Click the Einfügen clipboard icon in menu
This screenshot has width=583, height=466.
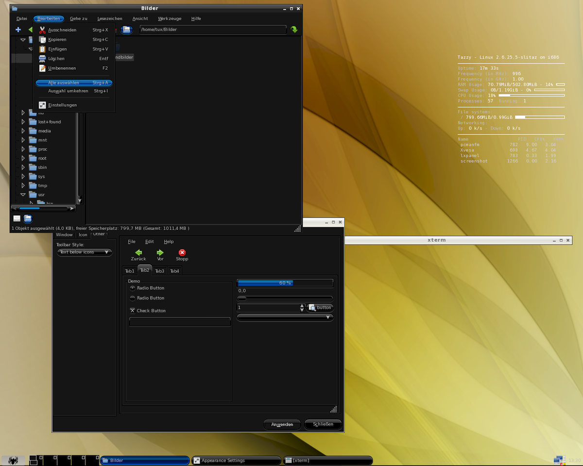(x=42, y=49)
